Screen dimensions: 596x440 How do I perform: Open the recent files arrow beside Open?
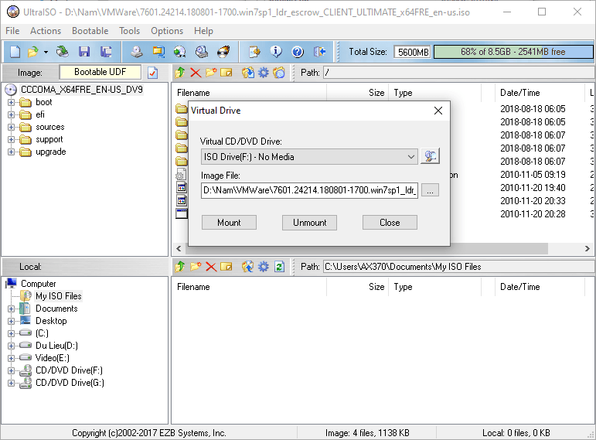46,52
